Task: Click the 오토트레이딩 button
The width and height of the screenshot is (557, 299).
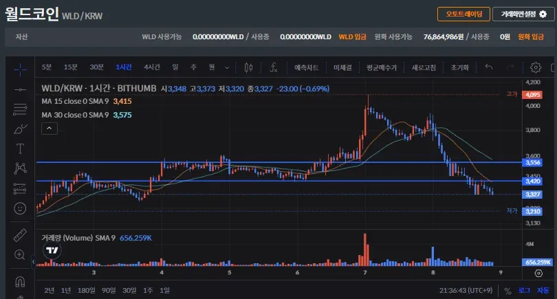Action: click(x=464, y=14)
